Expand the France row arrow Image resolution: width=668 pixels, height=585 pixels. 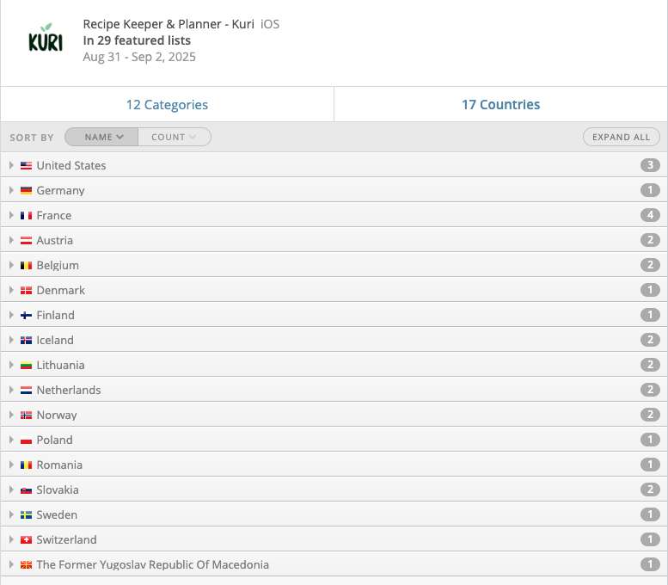(x=11, y=215)
